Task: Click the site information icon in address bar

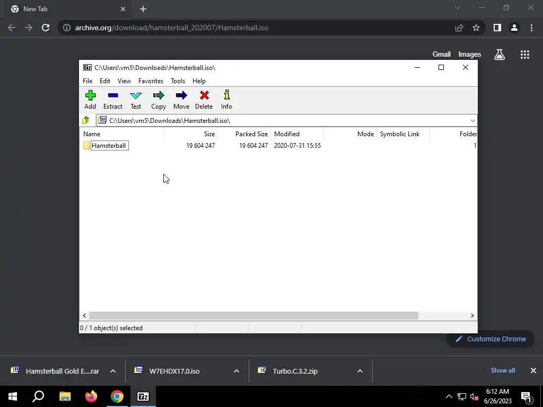Action: [x=67, y=28]
